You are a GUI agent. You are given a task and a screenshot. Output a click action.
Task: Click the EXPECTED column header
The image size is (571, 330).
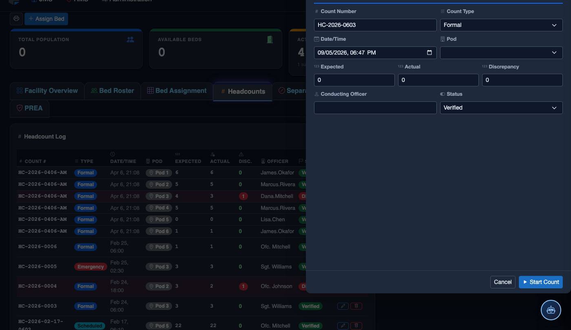point(188,161)
